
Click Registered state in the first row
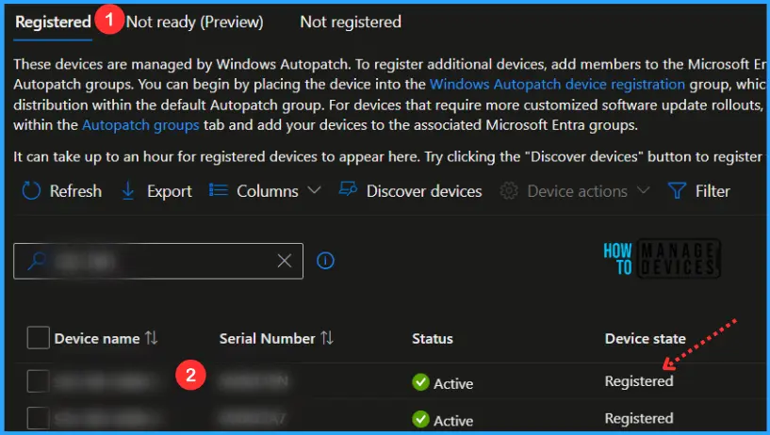[639, 381]
